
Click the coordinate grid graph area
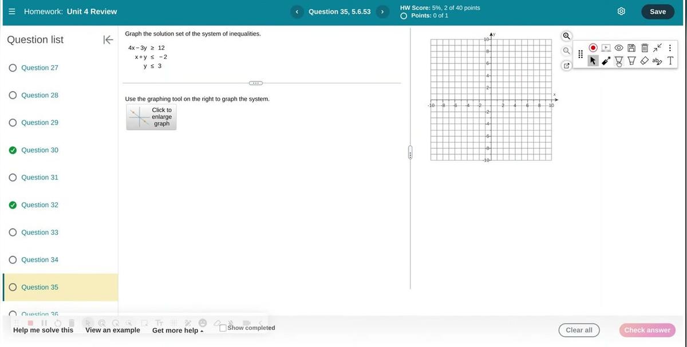pyautogui.click(x=491, y=100)
